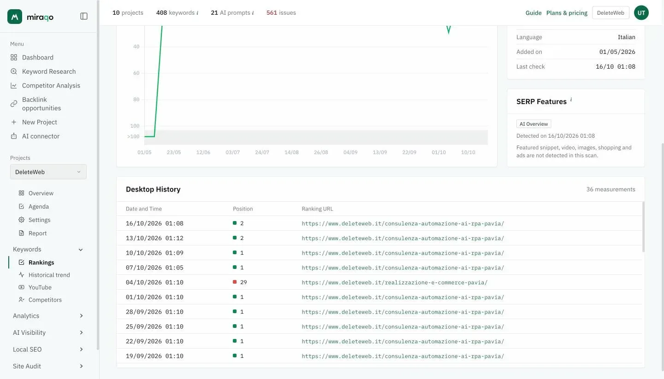664x379 pixels.
Task: Click the Competitors people icon
Action: pos(21,299)
